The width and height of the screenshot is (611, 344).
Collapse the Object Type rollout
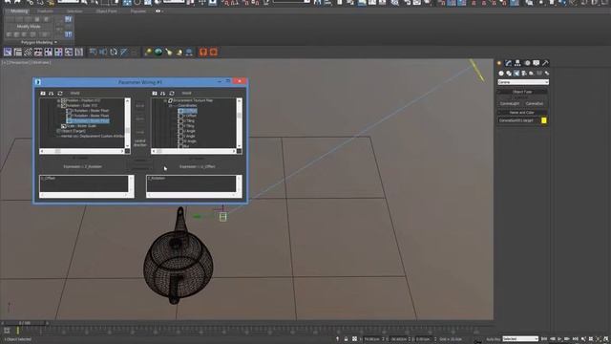522,92
